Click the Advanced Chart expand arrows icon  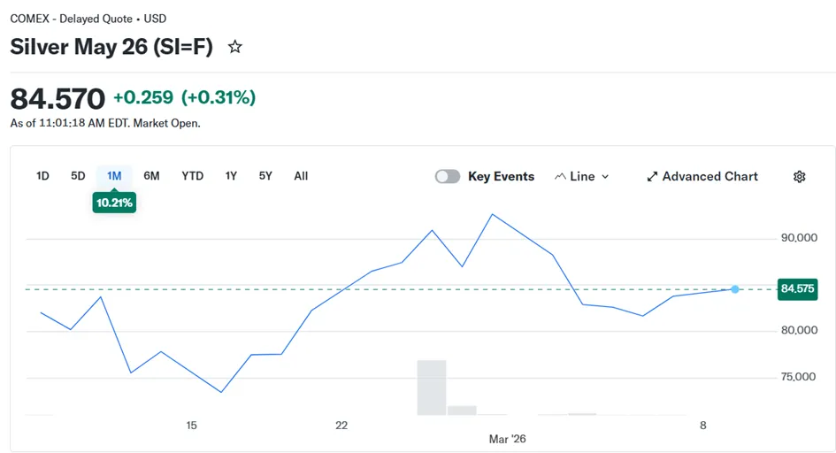coord(652,177)
